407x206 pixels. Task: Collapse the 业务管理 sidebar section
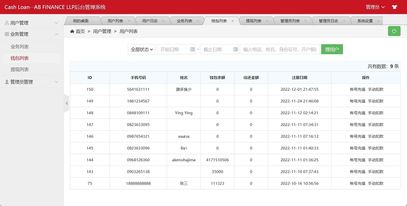pos(32,34)
